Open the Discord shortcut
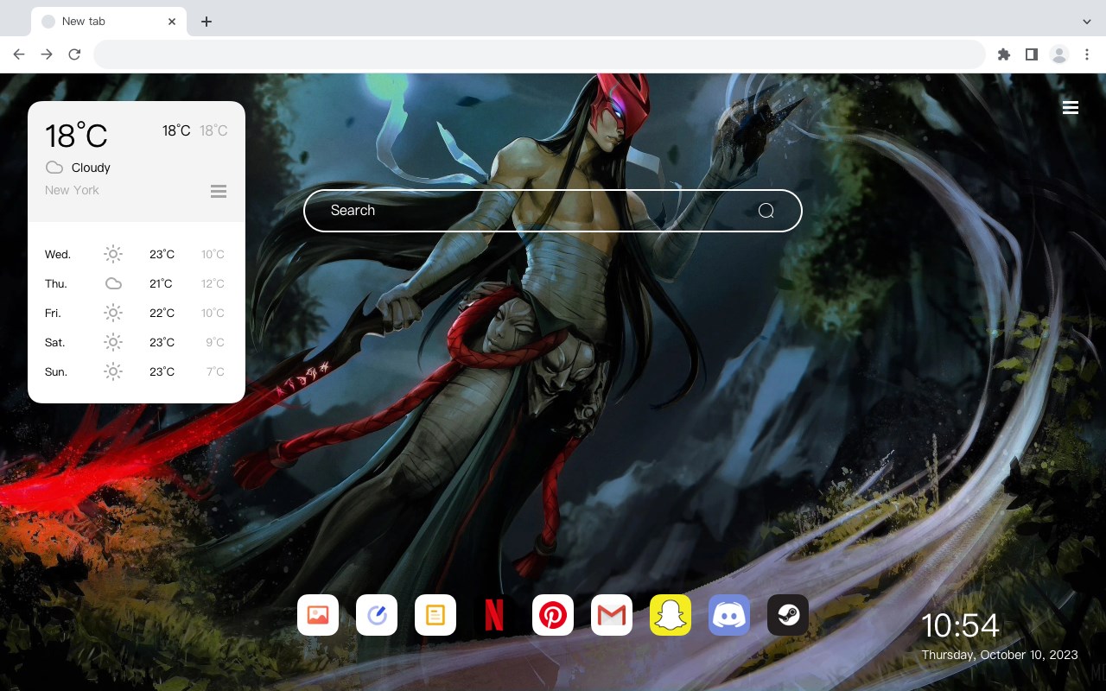Image resolution: width=1106 pixels, height=691 pixels. (729, 615)
